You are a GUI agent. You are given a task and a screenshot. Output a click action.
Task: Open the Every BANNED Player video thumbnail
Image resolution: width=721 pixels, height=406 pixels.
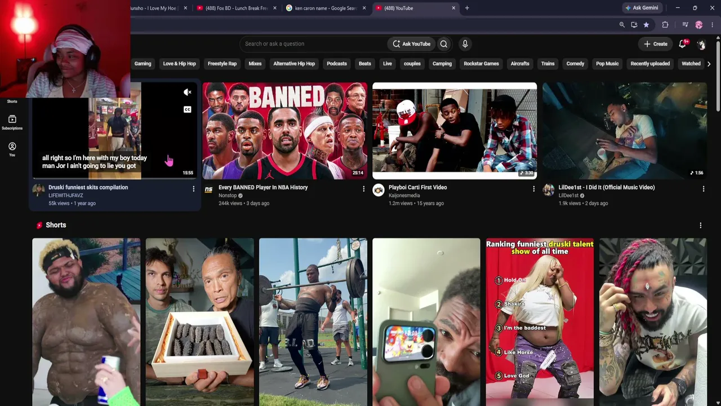[x=284, y=131]
